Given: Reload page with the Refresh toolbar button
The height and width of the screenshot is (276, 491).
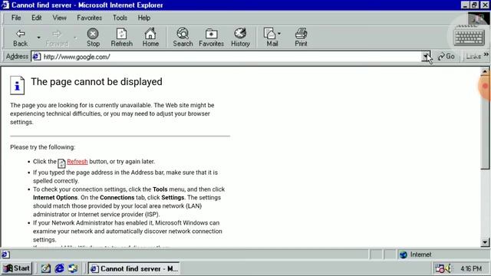Looking at the screenshot, I should (121, 38).
